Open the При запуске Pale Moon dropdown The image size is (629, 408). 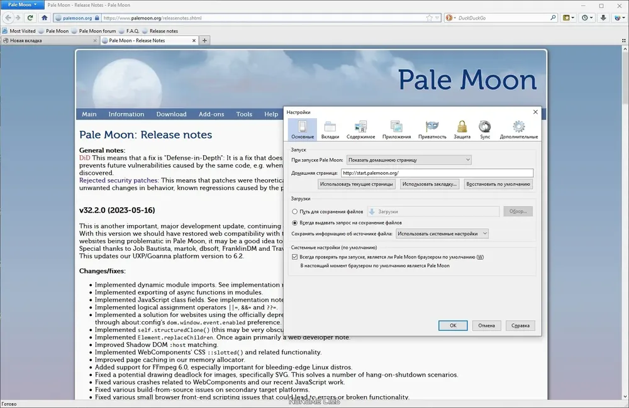[x=409, y=160]
